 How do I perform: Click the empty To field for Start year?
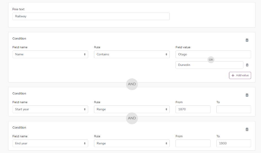click(233, 109)
